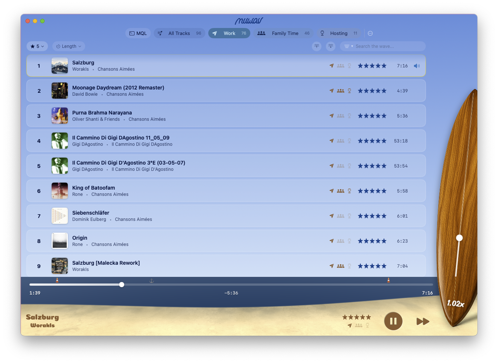This screenshot has width=498, height=363.
Task: Toggle Work tag in now-playing bar
Action: click(349, 325)
